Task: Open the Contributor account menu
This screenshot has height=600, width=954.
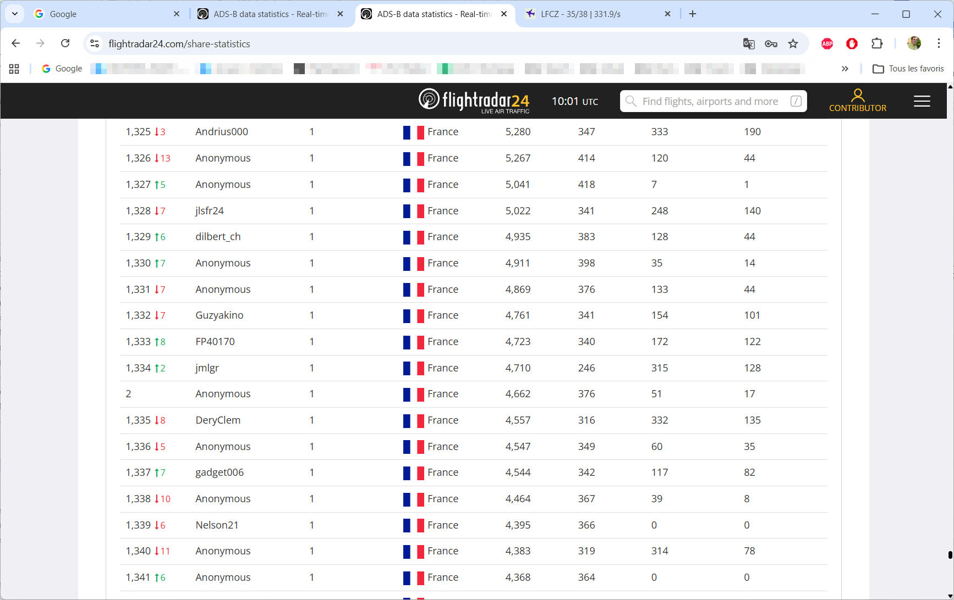Action: (857, 101)
